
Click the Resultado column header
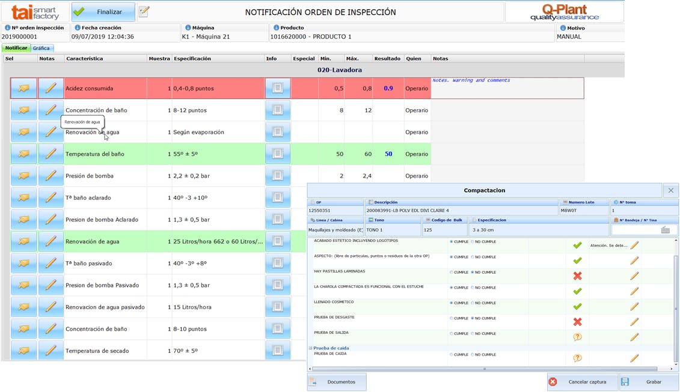coord(387,58)
